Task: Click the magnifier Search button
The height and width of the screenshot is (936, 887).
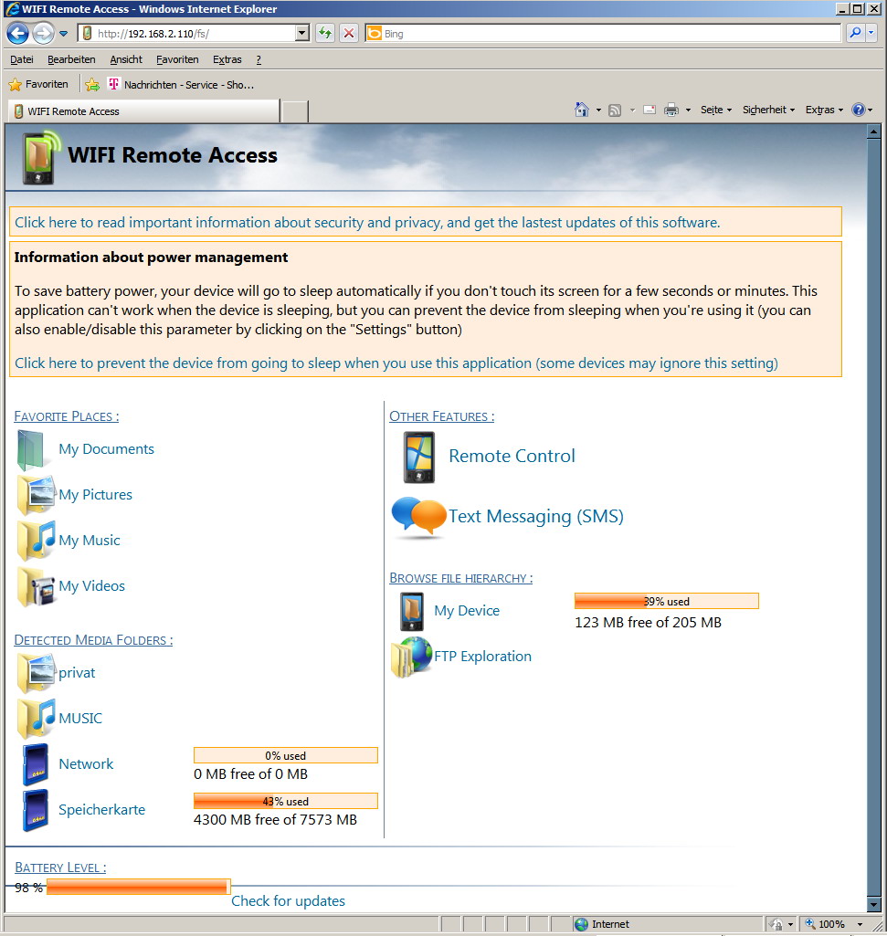Action: coord(855,34)
